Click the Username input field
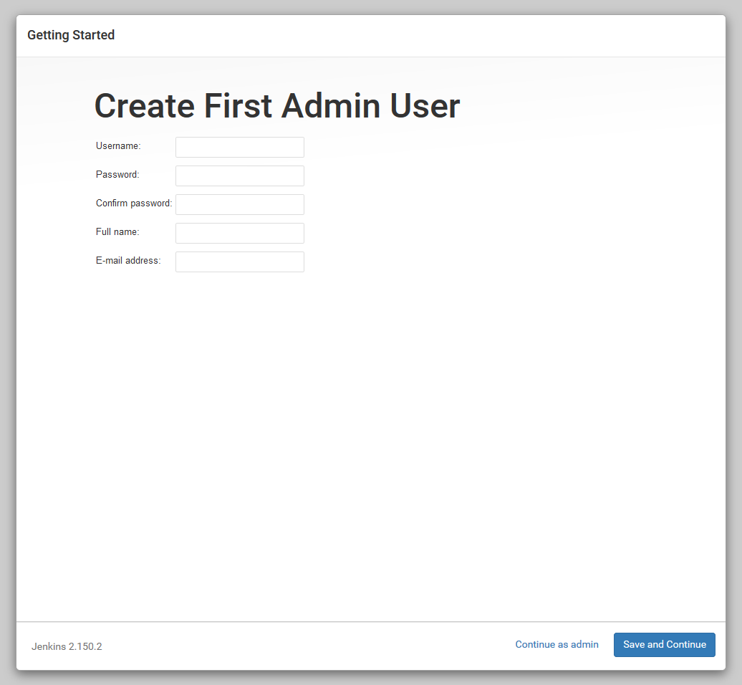The width and height of the screenshot is (742, 685). point(239,148)
